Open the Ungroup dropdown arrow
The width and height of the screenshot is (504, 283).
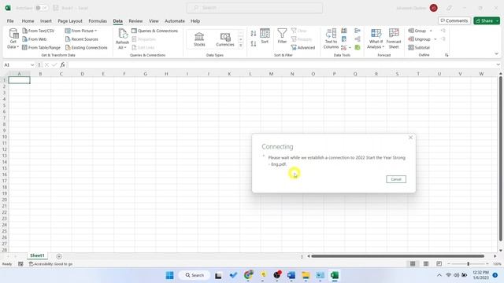(x=435, y=39)
